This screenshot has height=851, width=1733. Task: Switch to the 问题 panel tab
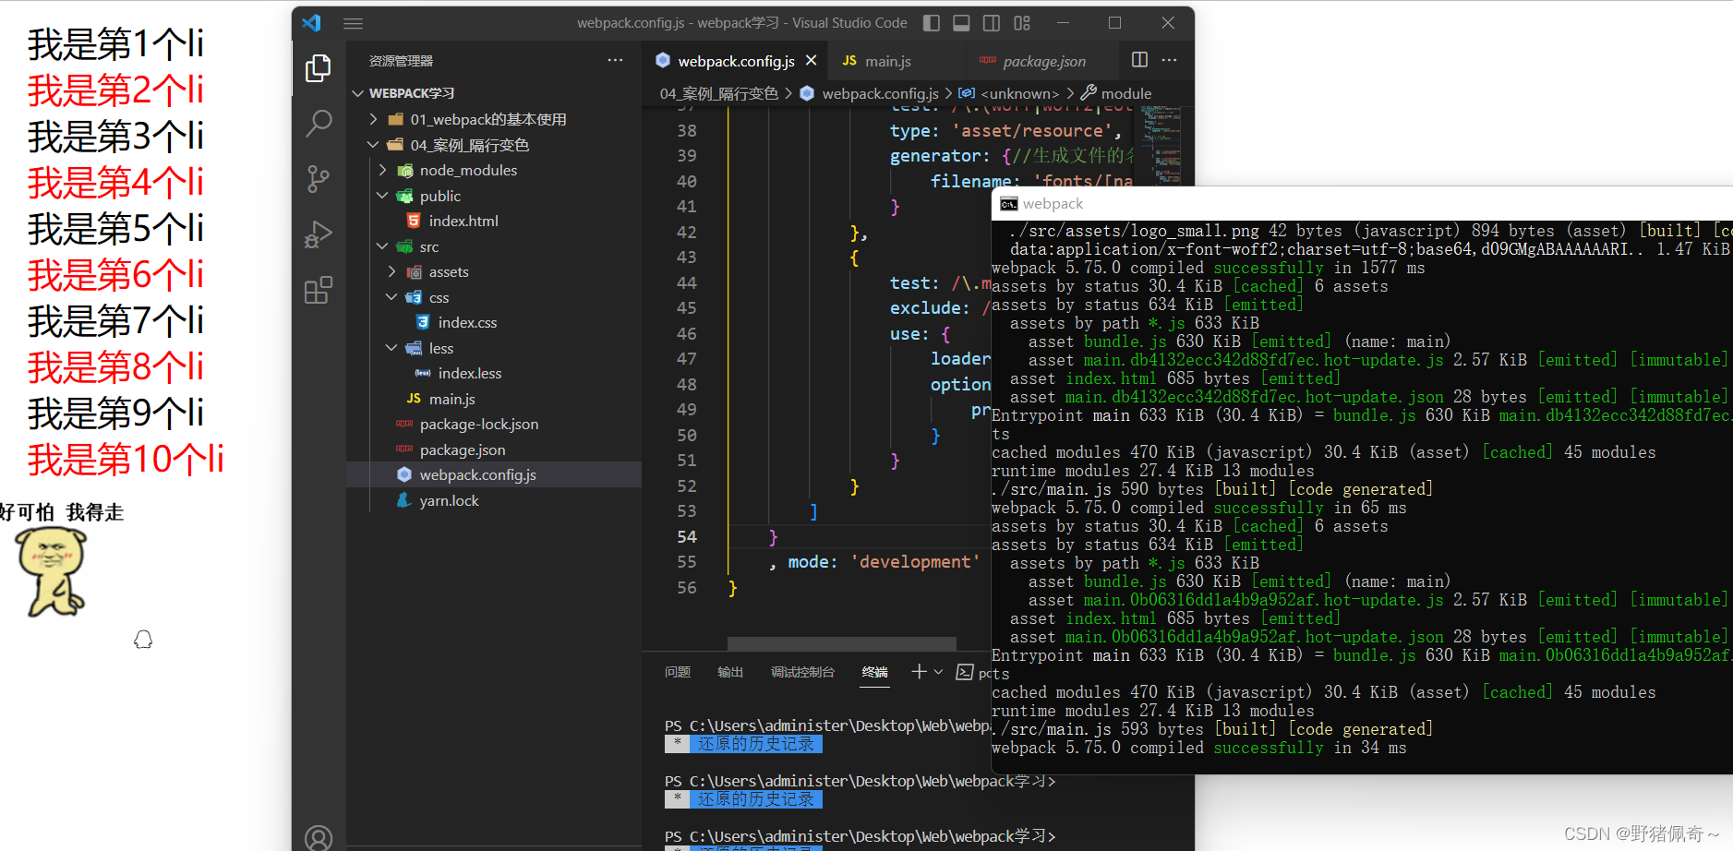[678, 672]
